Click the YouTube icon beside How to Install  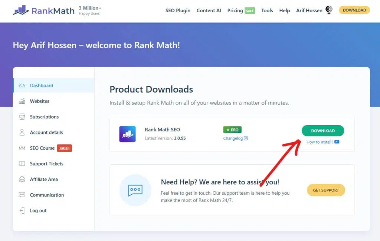336,142
